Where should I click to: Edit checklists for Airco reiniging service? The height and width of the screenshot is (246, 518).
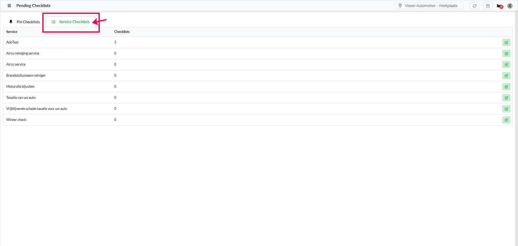(506, 53)
